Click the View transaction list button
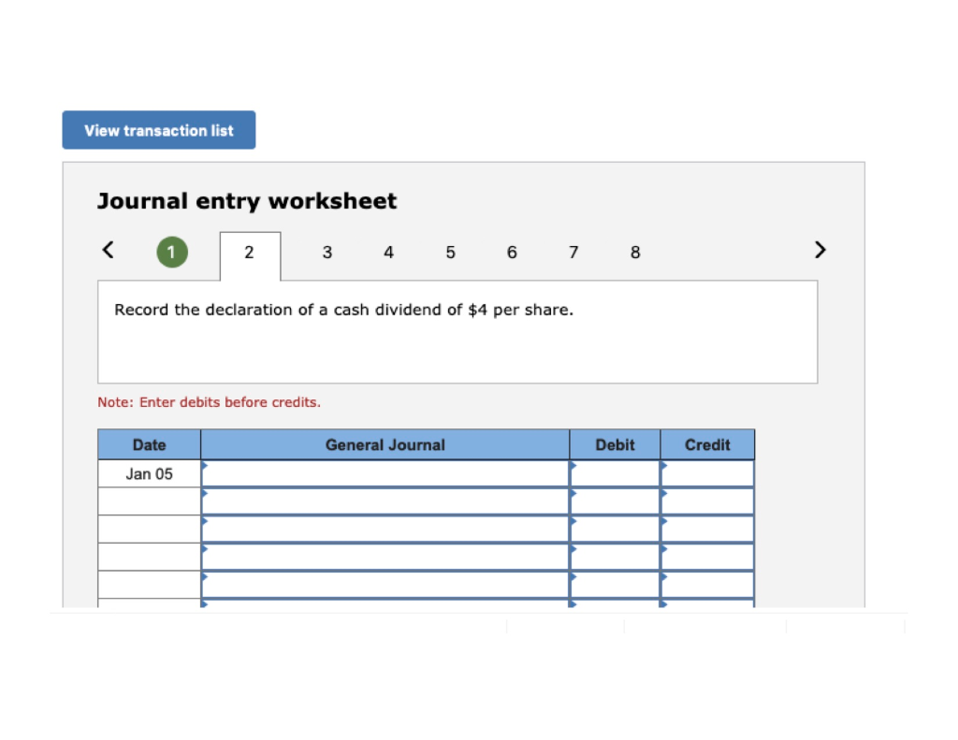The width and height of the screenshot is (958, 740). click(158, 129)
